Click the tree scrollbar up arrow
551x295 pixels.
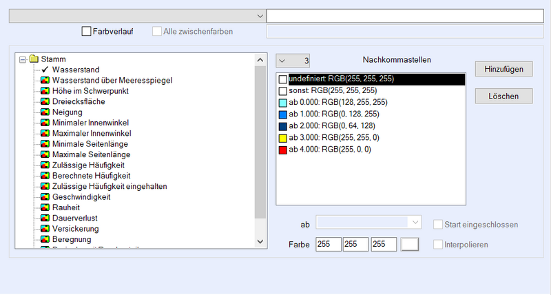coord(260,60)
